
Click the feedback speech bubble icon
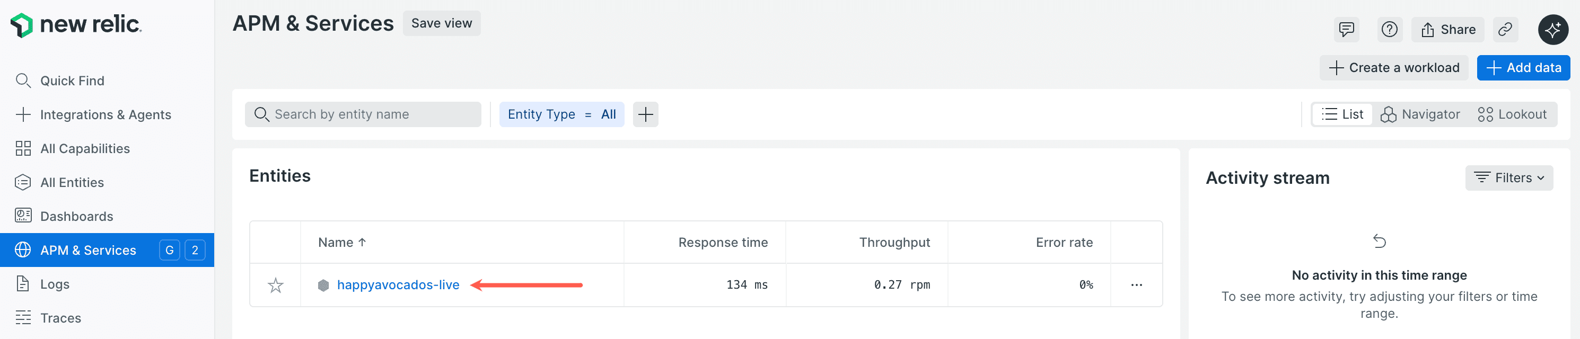click(x=1347, y=29)
